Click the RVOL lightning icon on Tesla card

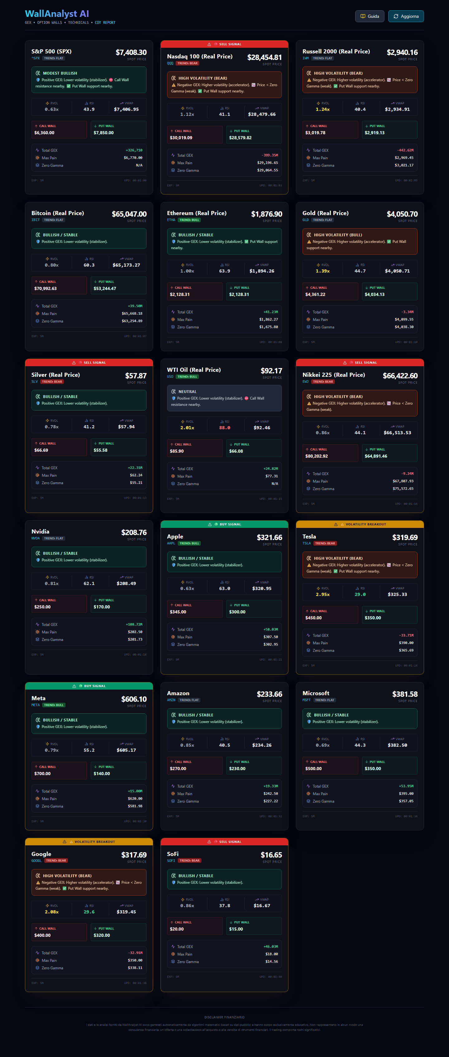point(318,588)
